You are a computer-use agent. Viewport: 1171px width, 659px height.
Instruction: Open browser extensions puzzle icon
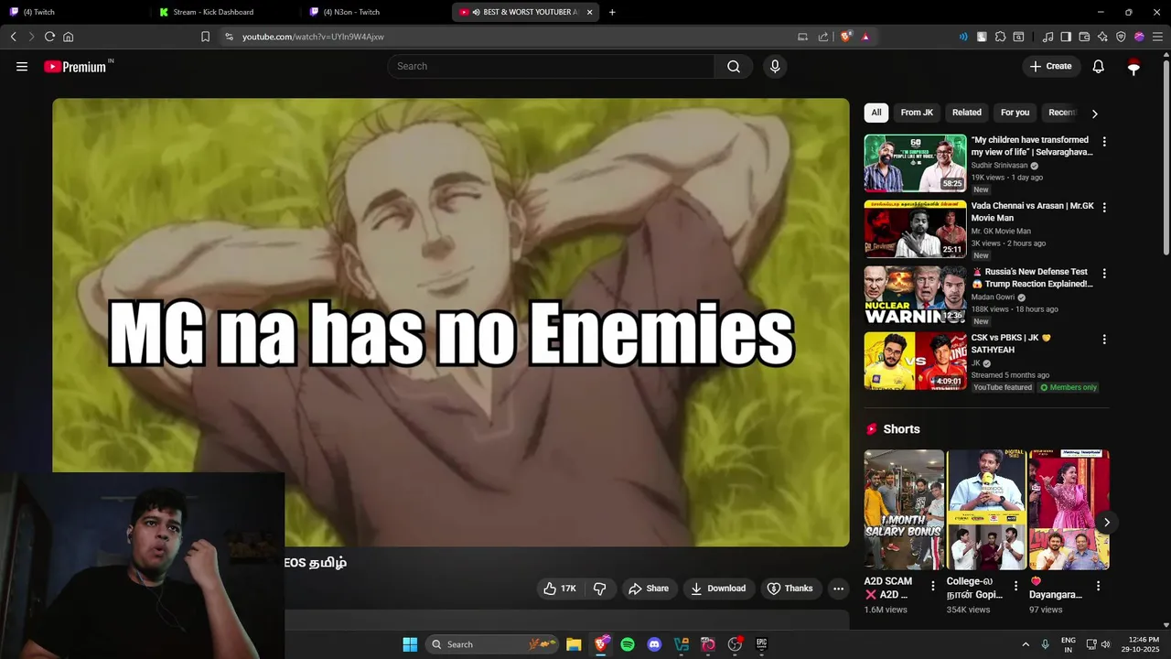coord(1000,37)
